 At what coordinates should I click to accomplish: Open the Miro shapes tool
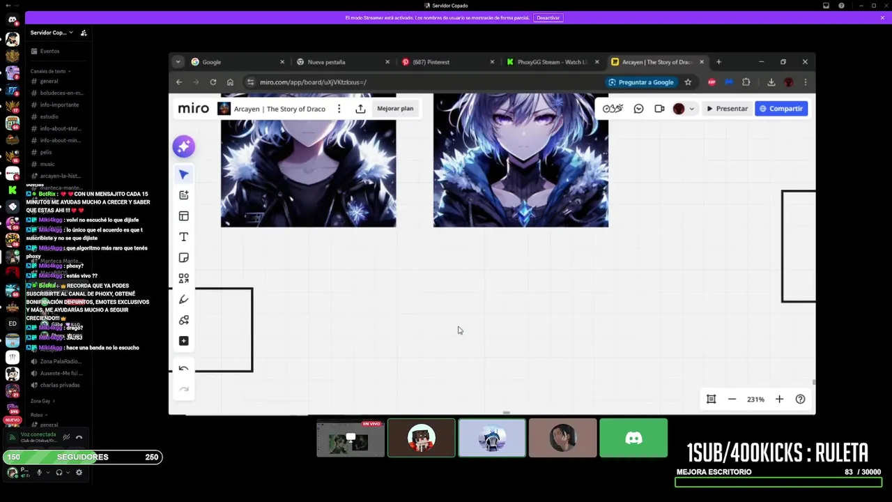pyautogui.click(x=184, y=278)
